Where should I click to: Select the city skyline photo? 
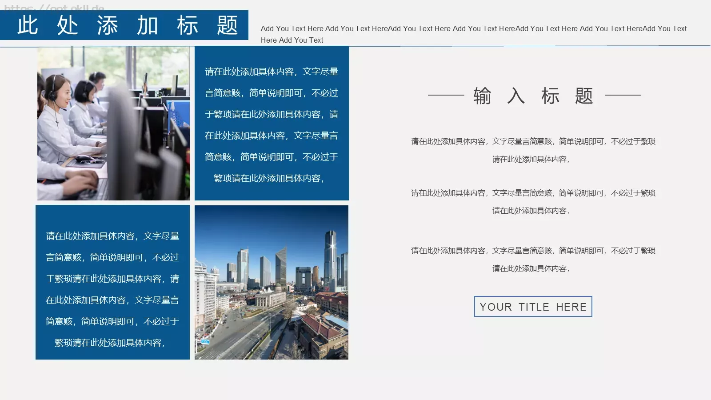pyautogui.click(x=272, y=282)
